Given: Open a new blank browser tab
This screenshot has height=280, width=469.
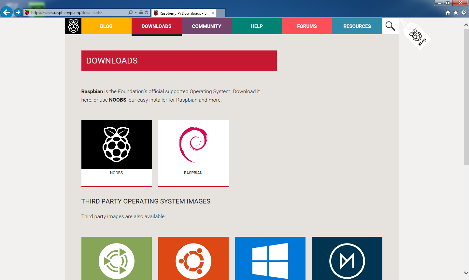Looking at the screenshot, I should click(221, 13).
